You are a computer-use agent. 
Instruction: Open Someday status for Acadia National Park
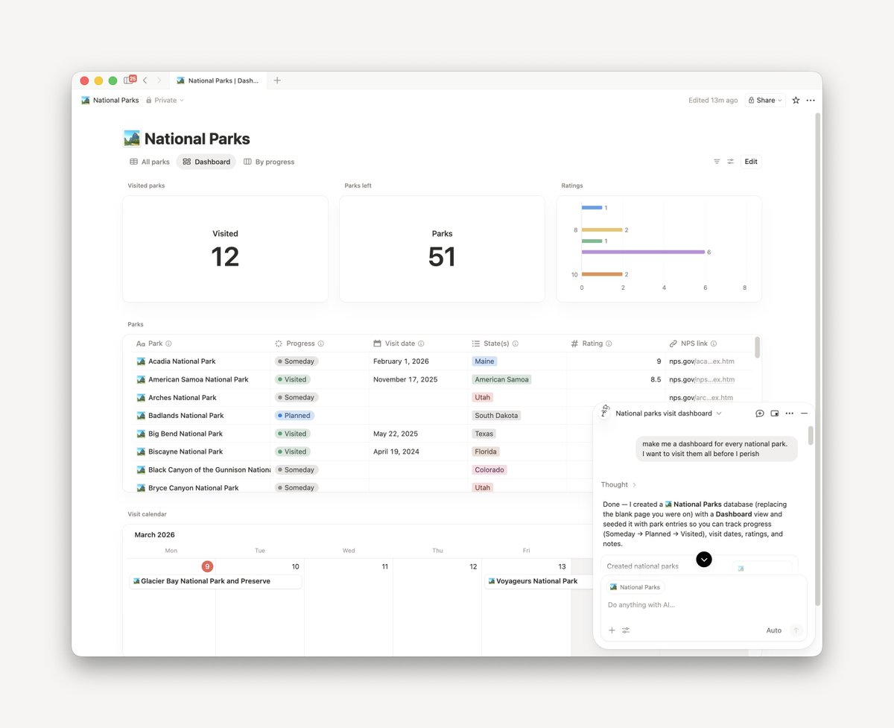click(x=297, y=361)
